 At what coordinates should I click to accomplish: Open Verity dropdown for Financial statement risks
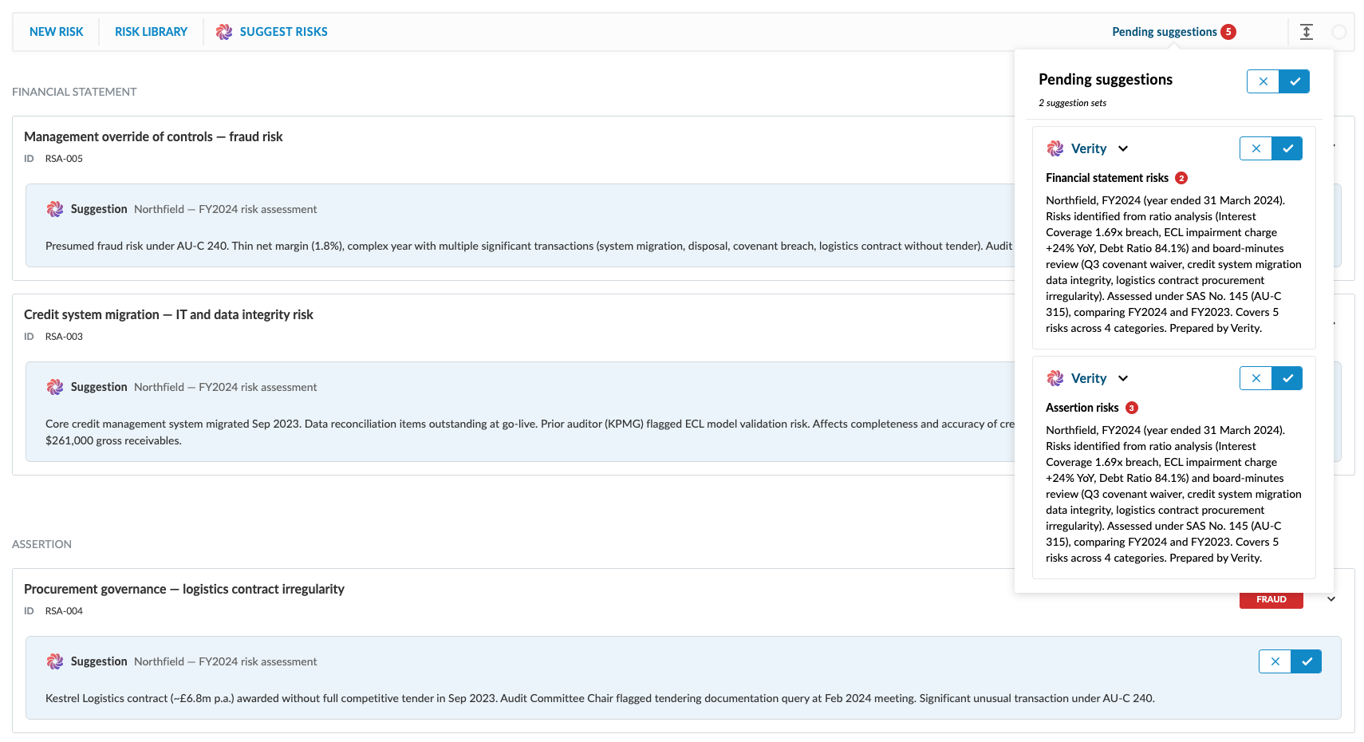point(1123,148)
